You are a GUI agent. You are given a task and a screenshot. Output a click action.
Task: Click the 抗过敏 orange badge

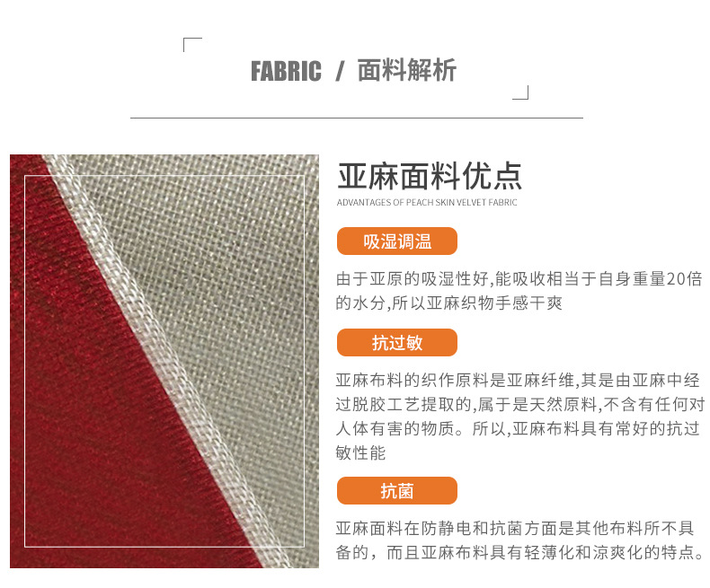[x=396, y=342]
